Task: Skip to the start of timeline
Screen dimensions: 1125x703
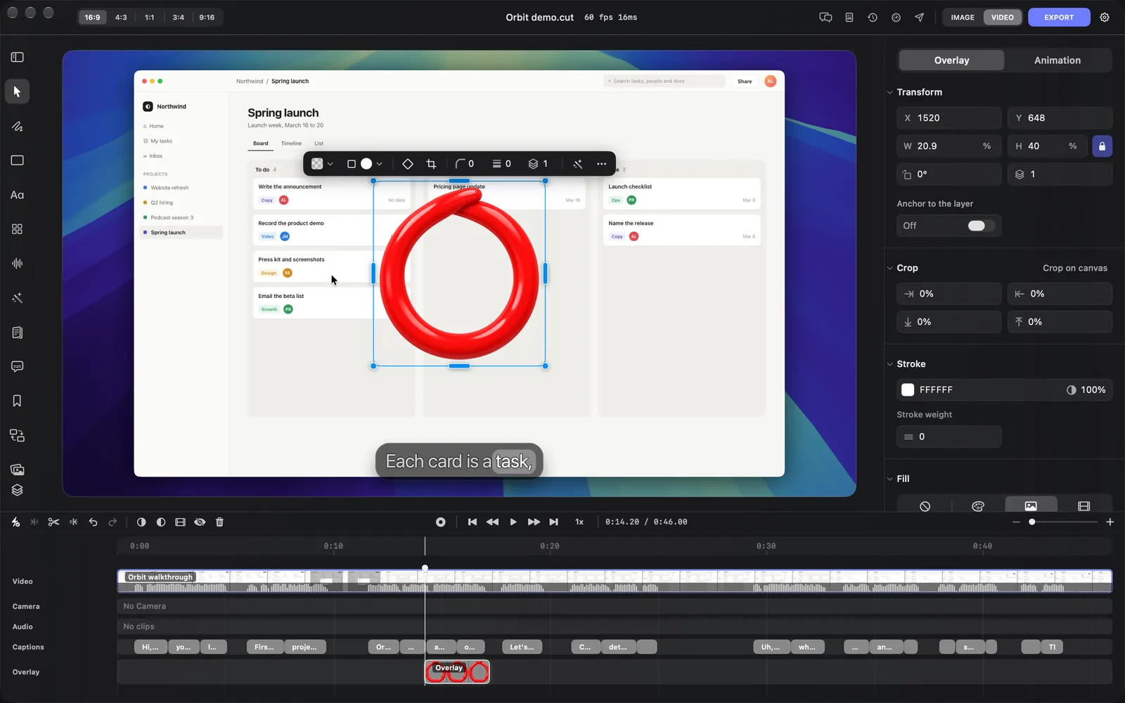Action: click(x=472, y=522)
